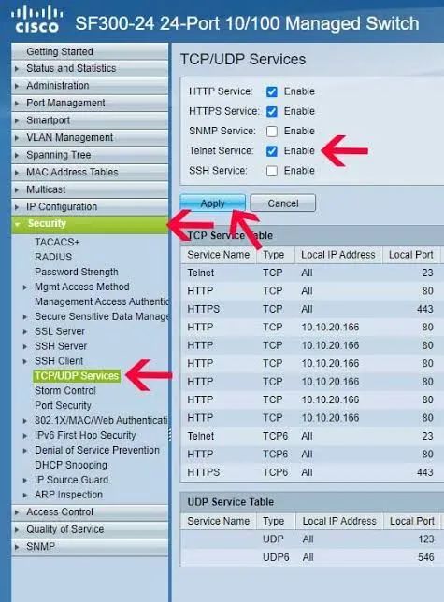Expand the SSH Client arrow

coord(25,361)
